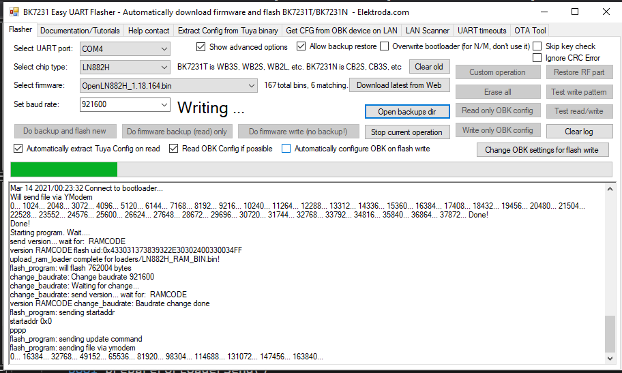
Task: Expand the chip type LN882H dropdown
Action: coord(164,68)
